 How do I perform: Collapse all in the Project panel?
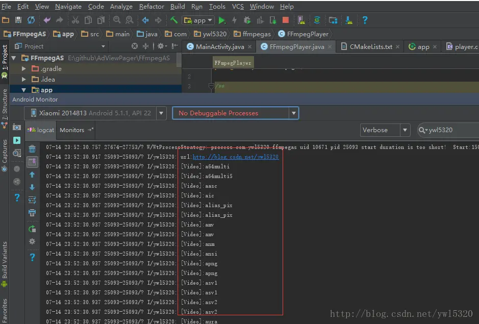coord(146,46)
